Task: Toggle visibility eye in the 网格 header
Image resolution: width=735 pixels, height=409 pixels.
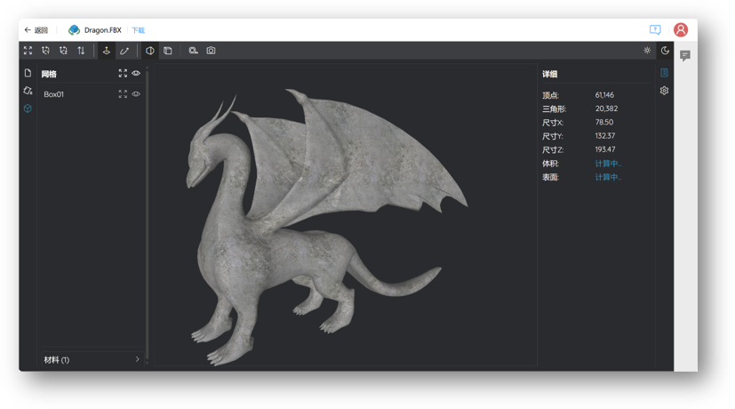Action: pyautogui.click(x=136, y=73)
